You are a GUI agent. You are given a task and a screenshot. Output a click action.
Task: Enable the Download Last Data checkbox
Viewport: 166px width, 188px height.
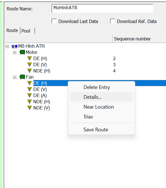[x=54, y=21]
